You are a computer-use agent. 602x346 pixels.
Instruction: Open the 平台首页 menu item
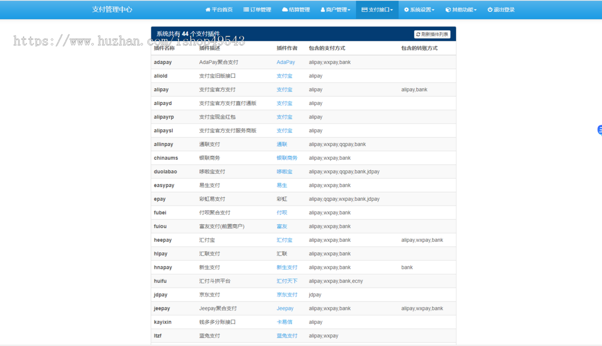[219, 10]
